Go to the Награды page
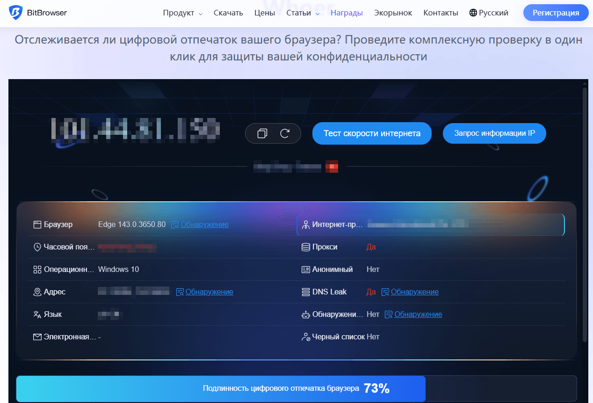This screenshot has height=403, width=593. pyautogui.click(x=347, y=13)
